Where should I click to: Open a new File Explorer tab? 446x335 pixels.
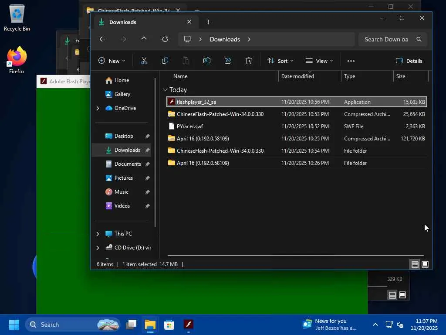coord(208,22)
